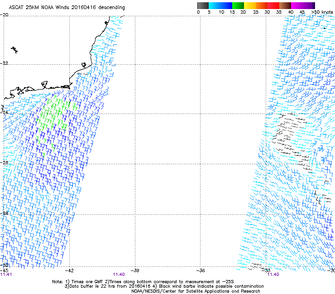
Task: Click the chart title 'ASCAT 25KM NOAA Winds 20160416 descending'
Action: click(67, 7)
